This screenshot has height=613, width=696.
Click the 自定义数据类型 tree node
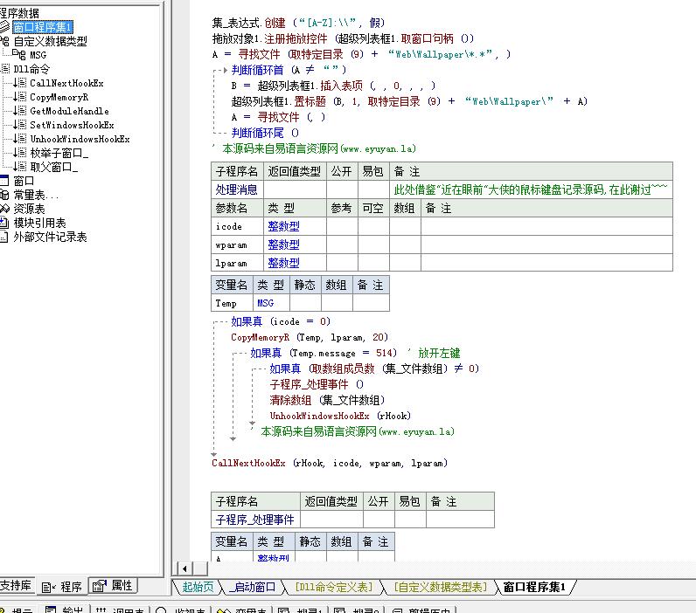click(x=50, y=41)
